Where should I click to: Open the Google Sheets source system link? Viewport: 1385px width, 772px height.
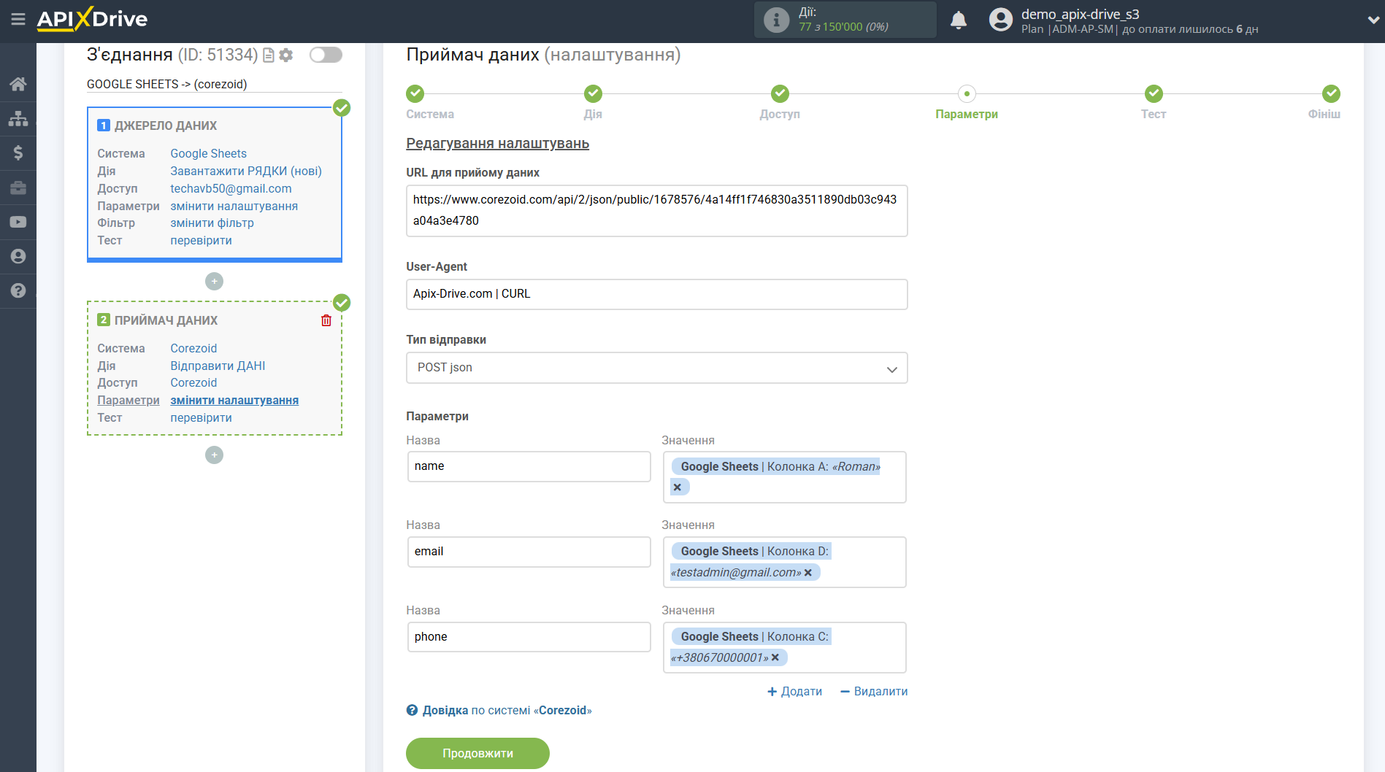(208, 153)
